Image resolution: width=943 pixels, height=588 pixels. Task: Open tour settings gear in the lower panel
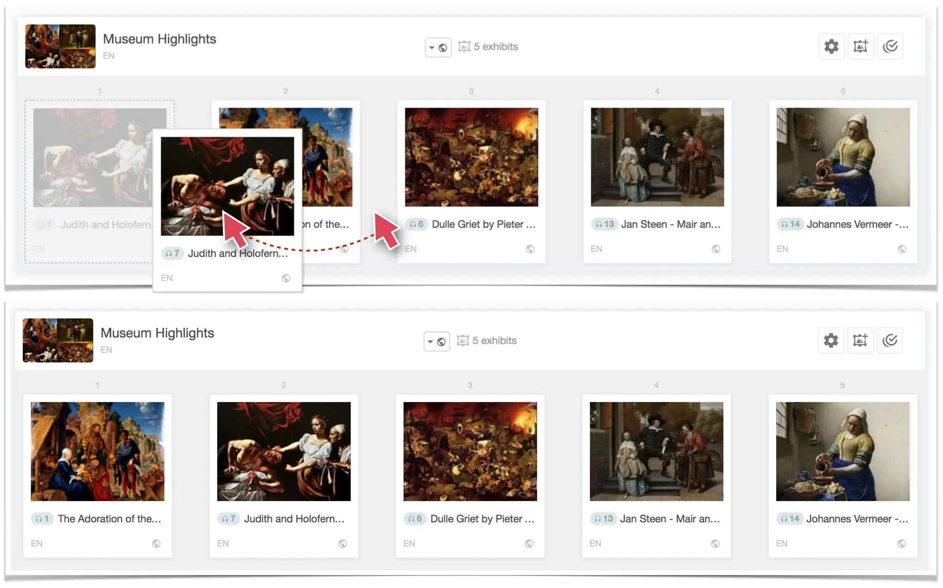click(x=831, y=340)
